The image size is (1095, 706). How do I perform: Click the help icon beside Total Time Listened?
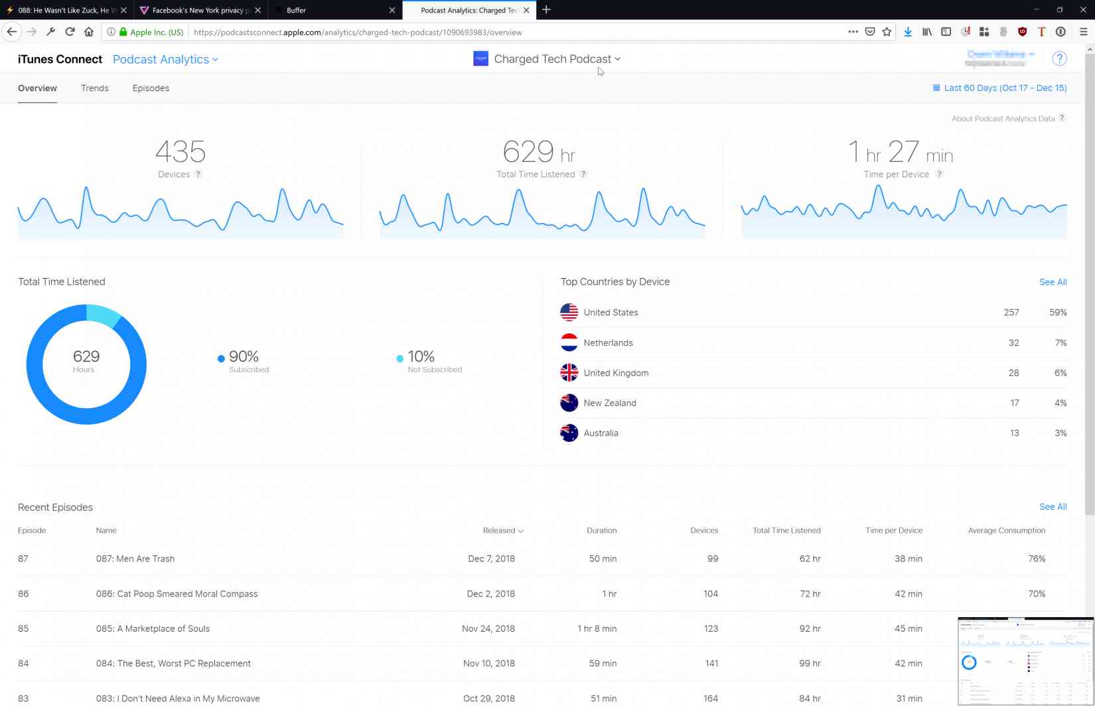point(583,175)
